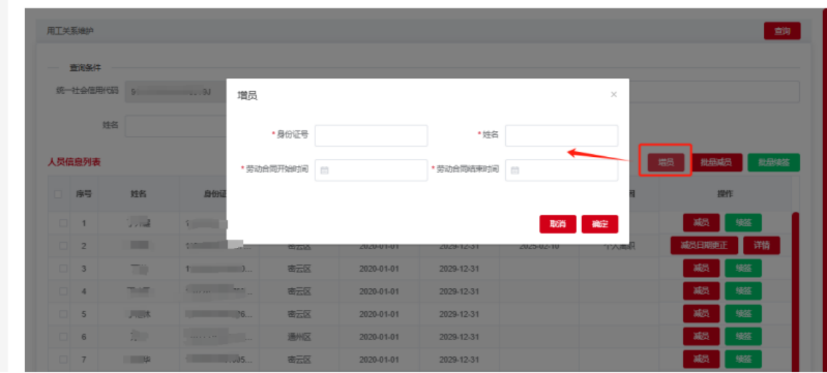Click the green 续签 button in row 4
This screenshot has height=373, width=827.
[x=743, y=291]
